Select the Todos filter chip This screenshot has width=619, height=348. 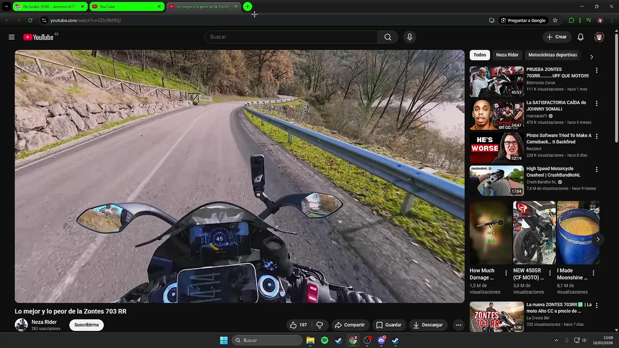480,55
